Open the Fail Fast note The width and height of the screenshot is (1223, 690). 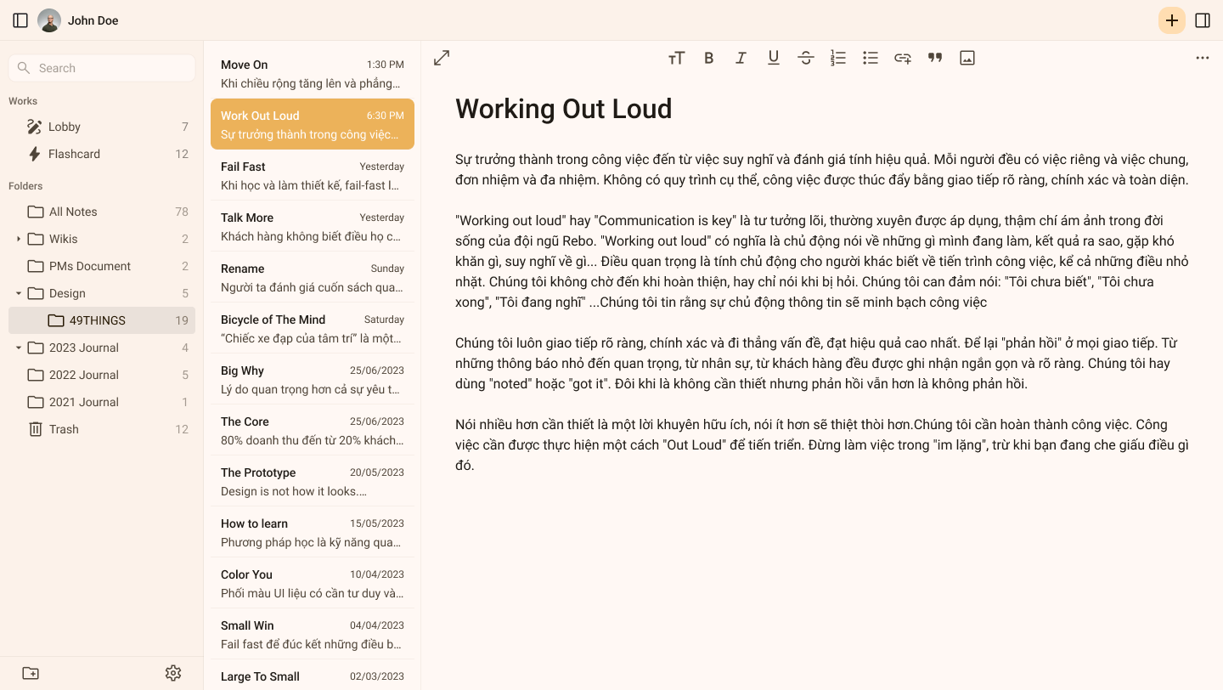(x=312, y=175)
